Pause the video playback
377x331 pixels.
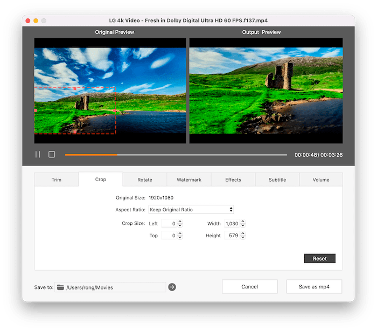click(x=38, y=155)
